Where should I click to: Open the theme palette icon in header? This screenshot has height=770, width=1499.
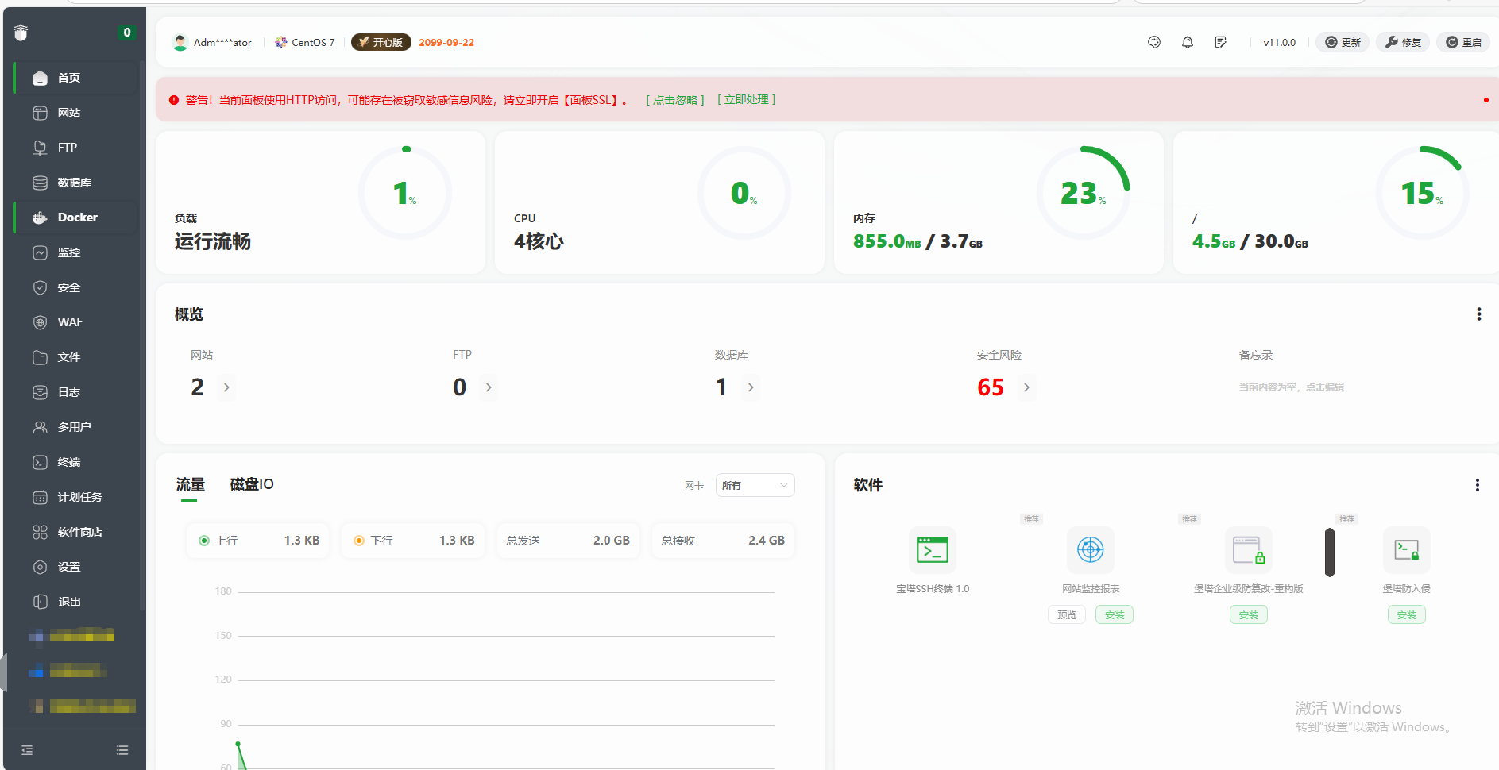(x=1154, y=43)
